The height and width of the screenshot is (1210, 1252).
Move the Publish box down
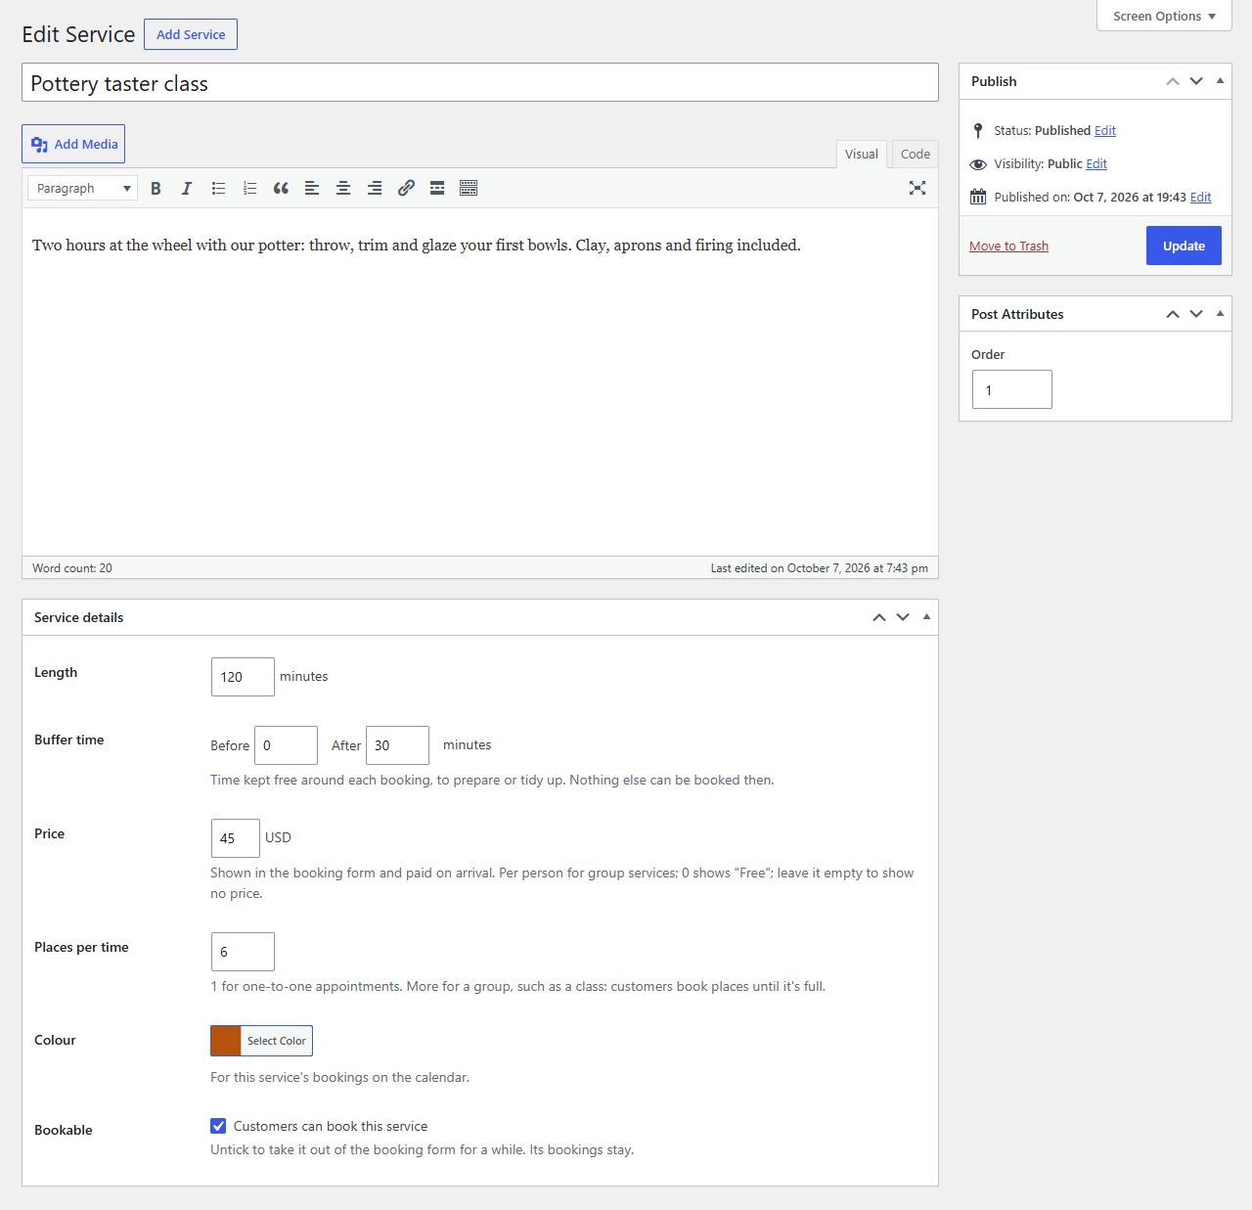tap(1196, 81)
